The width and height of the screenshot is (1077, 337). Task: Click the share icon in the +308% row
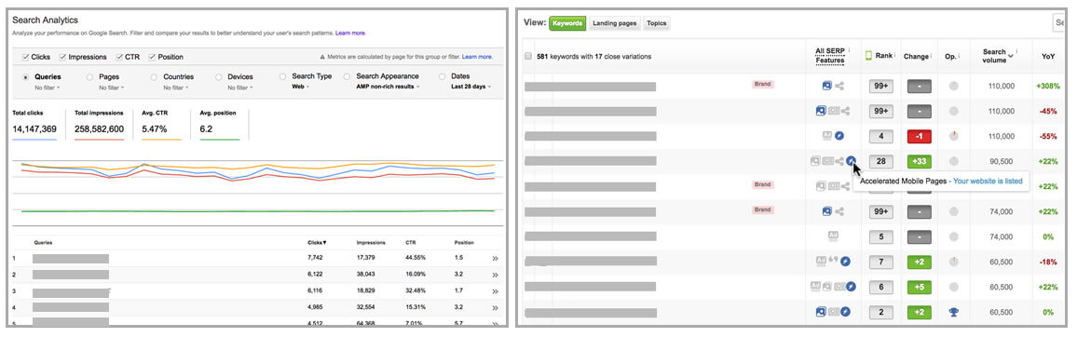[x=839, y=86]
